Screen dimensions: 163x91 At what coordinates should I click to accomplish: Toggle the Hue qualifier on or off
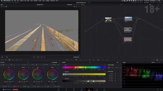point(64,65)
